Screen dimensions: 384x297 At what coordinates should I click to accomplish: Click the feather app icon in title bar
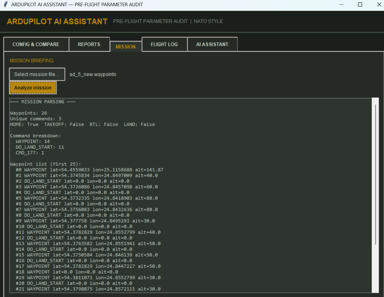pos(5,5)
